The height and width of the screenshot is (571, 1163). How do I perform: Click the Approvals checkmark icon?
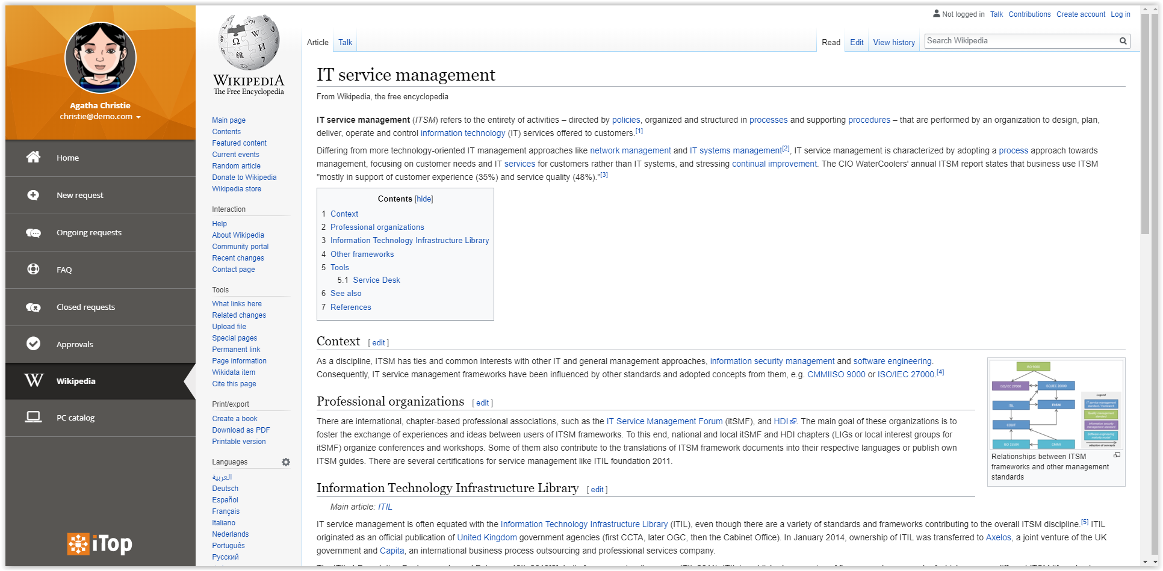(33, 344)
